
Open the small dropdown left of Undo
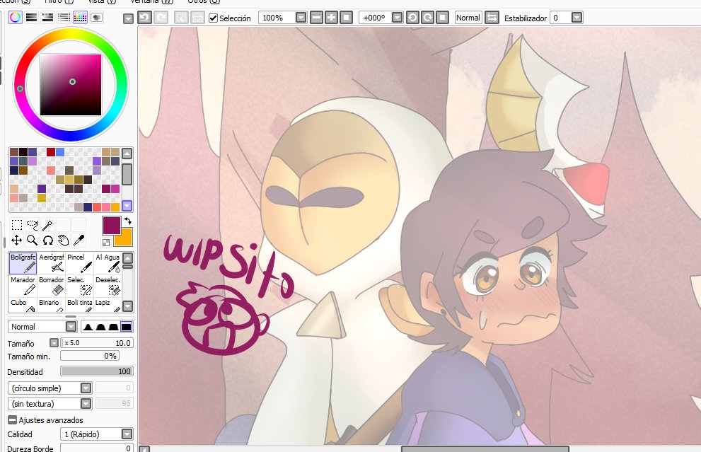pos(128,19)
